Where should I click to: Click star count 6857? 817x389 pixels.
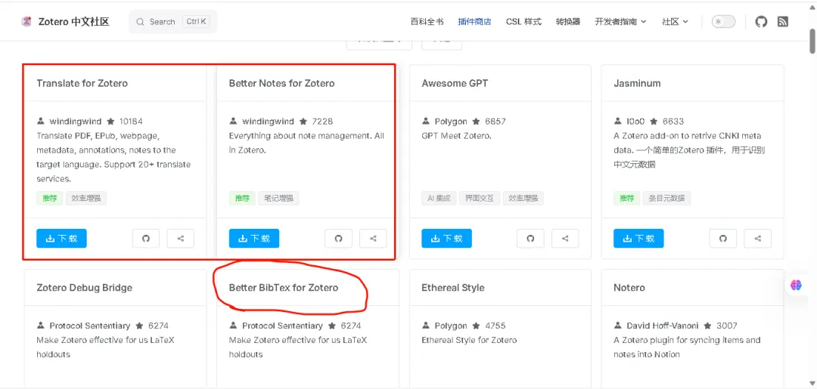(x=495, y=121)
